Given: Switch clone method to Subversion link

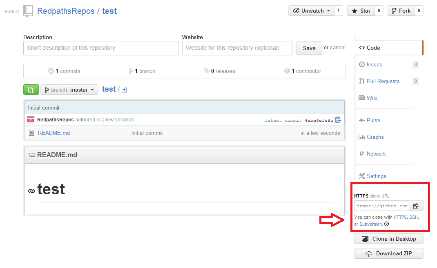Looking at the screenshot, I should point(371,224).
